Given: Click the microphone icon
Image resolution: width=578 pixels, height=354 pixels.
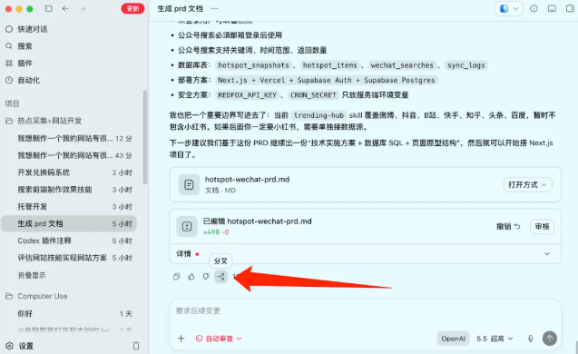Looking at the screenshot, I should click(x=530, y=339).
